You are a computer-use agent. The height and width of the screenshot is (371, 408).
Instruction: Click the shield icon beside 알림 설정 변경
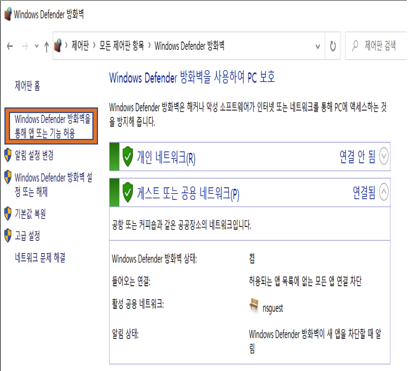click(8, 155)
